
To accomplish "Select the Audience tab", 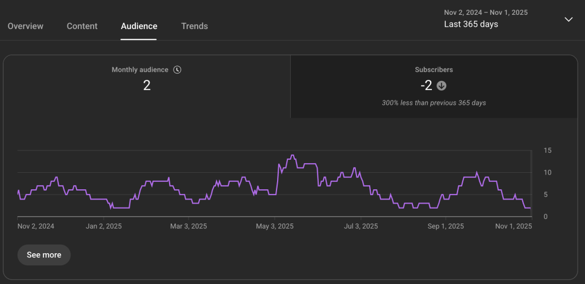I will (139, 26).
